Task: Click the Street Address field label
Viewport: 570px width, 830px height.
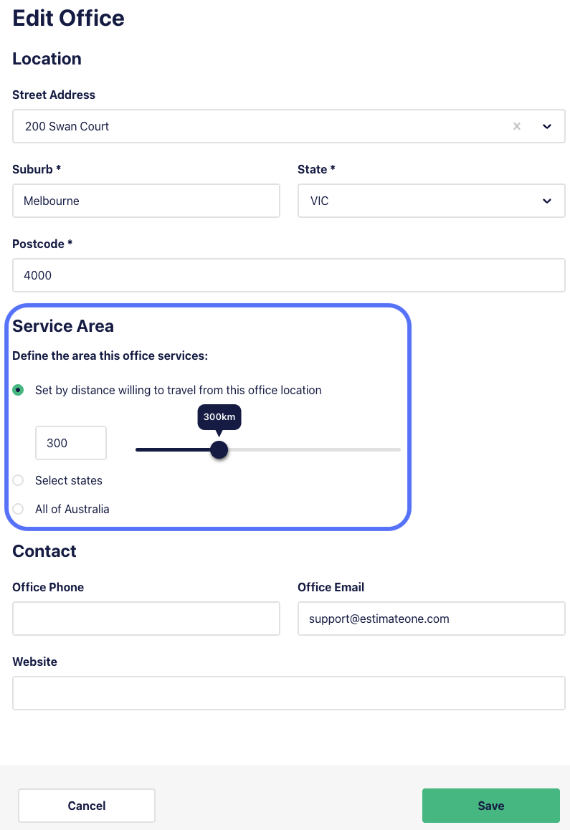Action: tap(54, 95)
